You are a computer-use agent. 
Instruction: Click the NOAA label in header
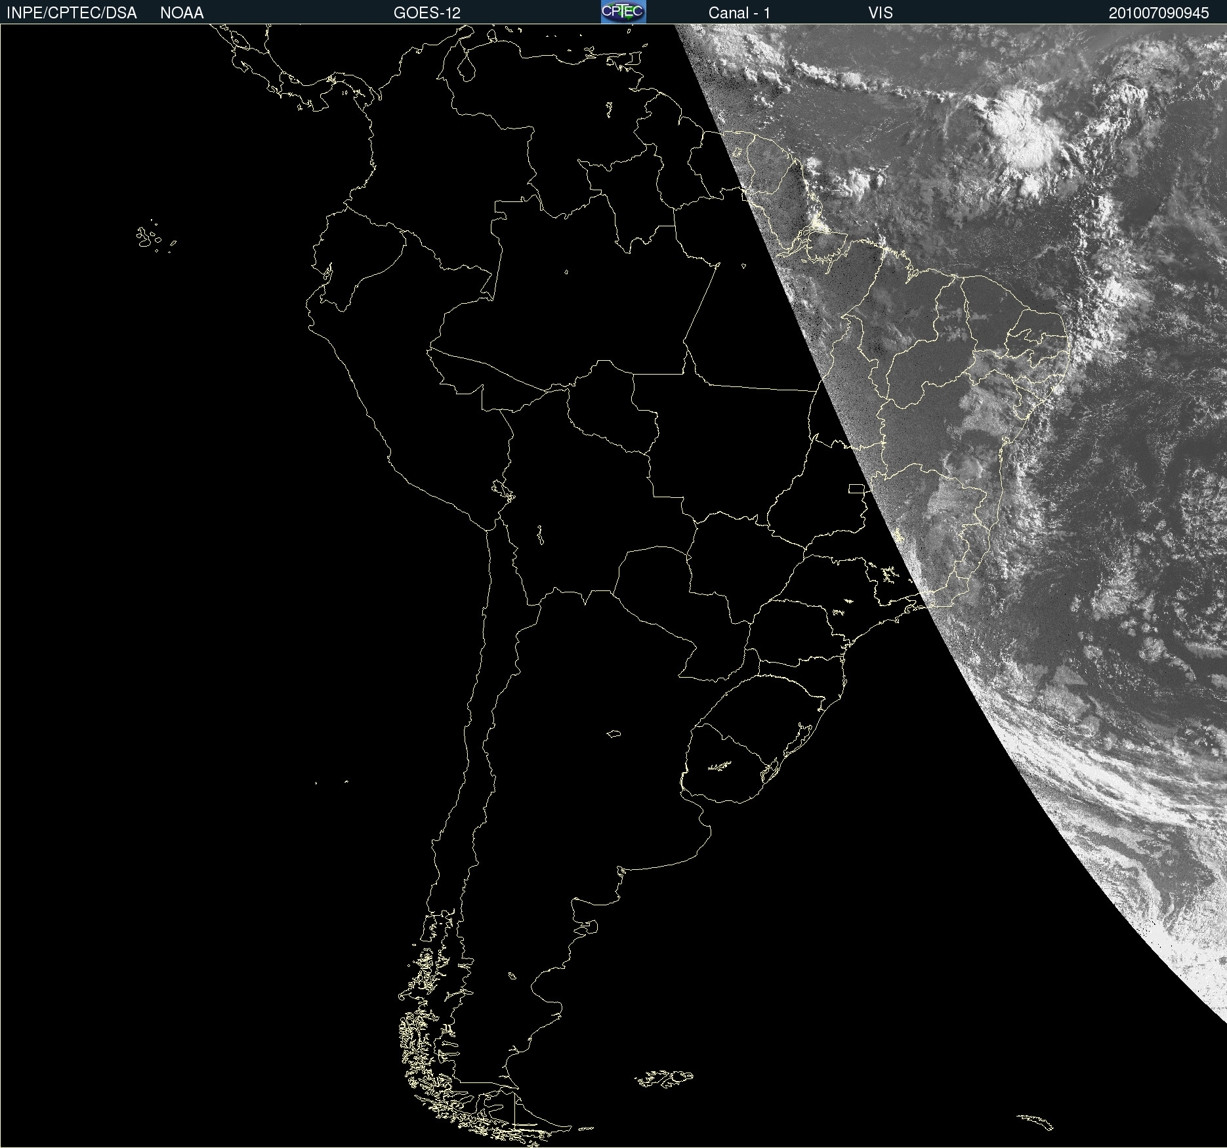(182, 13)
